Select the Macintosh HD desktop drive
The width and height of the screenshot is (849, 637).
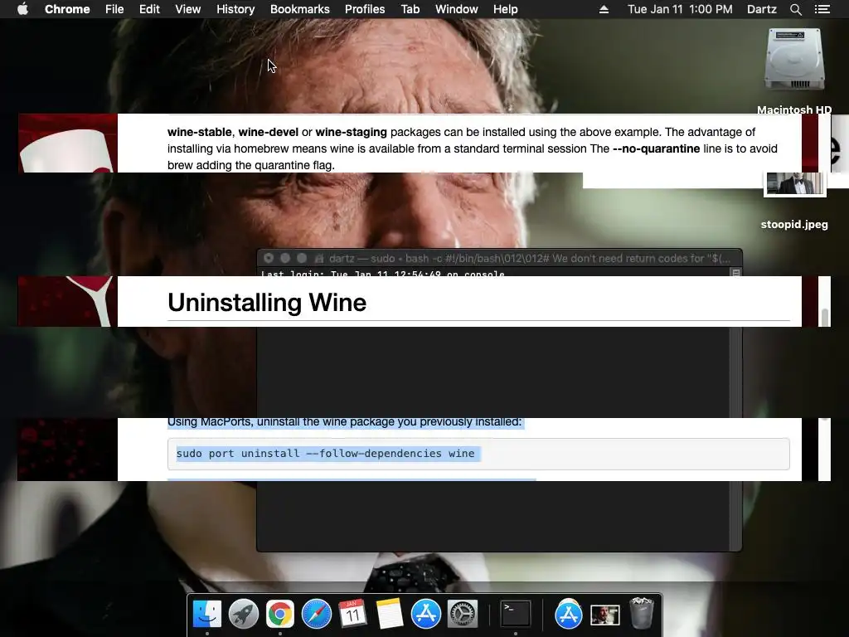coord(794,60)
